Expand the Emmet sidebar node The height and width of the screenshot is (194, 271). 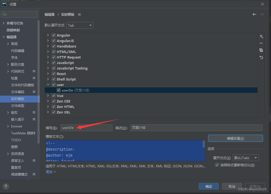(8, 126)
